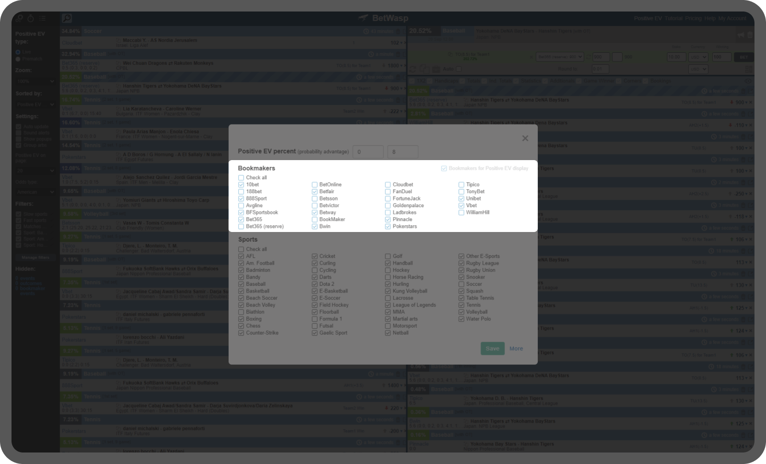This screenshot has height=464, width=766.
Task: Toggle Check all under Bookmakers
Action: [241, 178]
